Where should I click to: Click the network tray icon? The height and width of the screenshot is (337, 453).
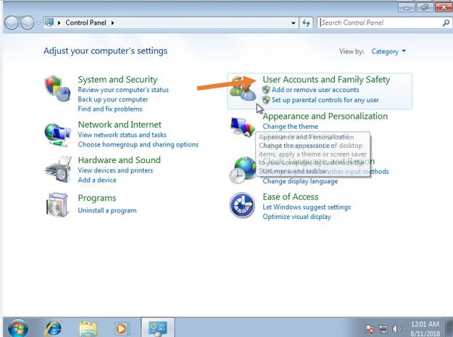click(x=383, y=328)
